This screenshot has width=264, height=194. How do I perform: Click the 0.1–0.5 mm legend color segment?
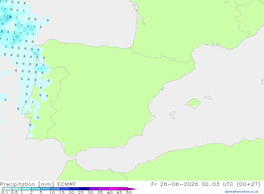pos(7,189)
